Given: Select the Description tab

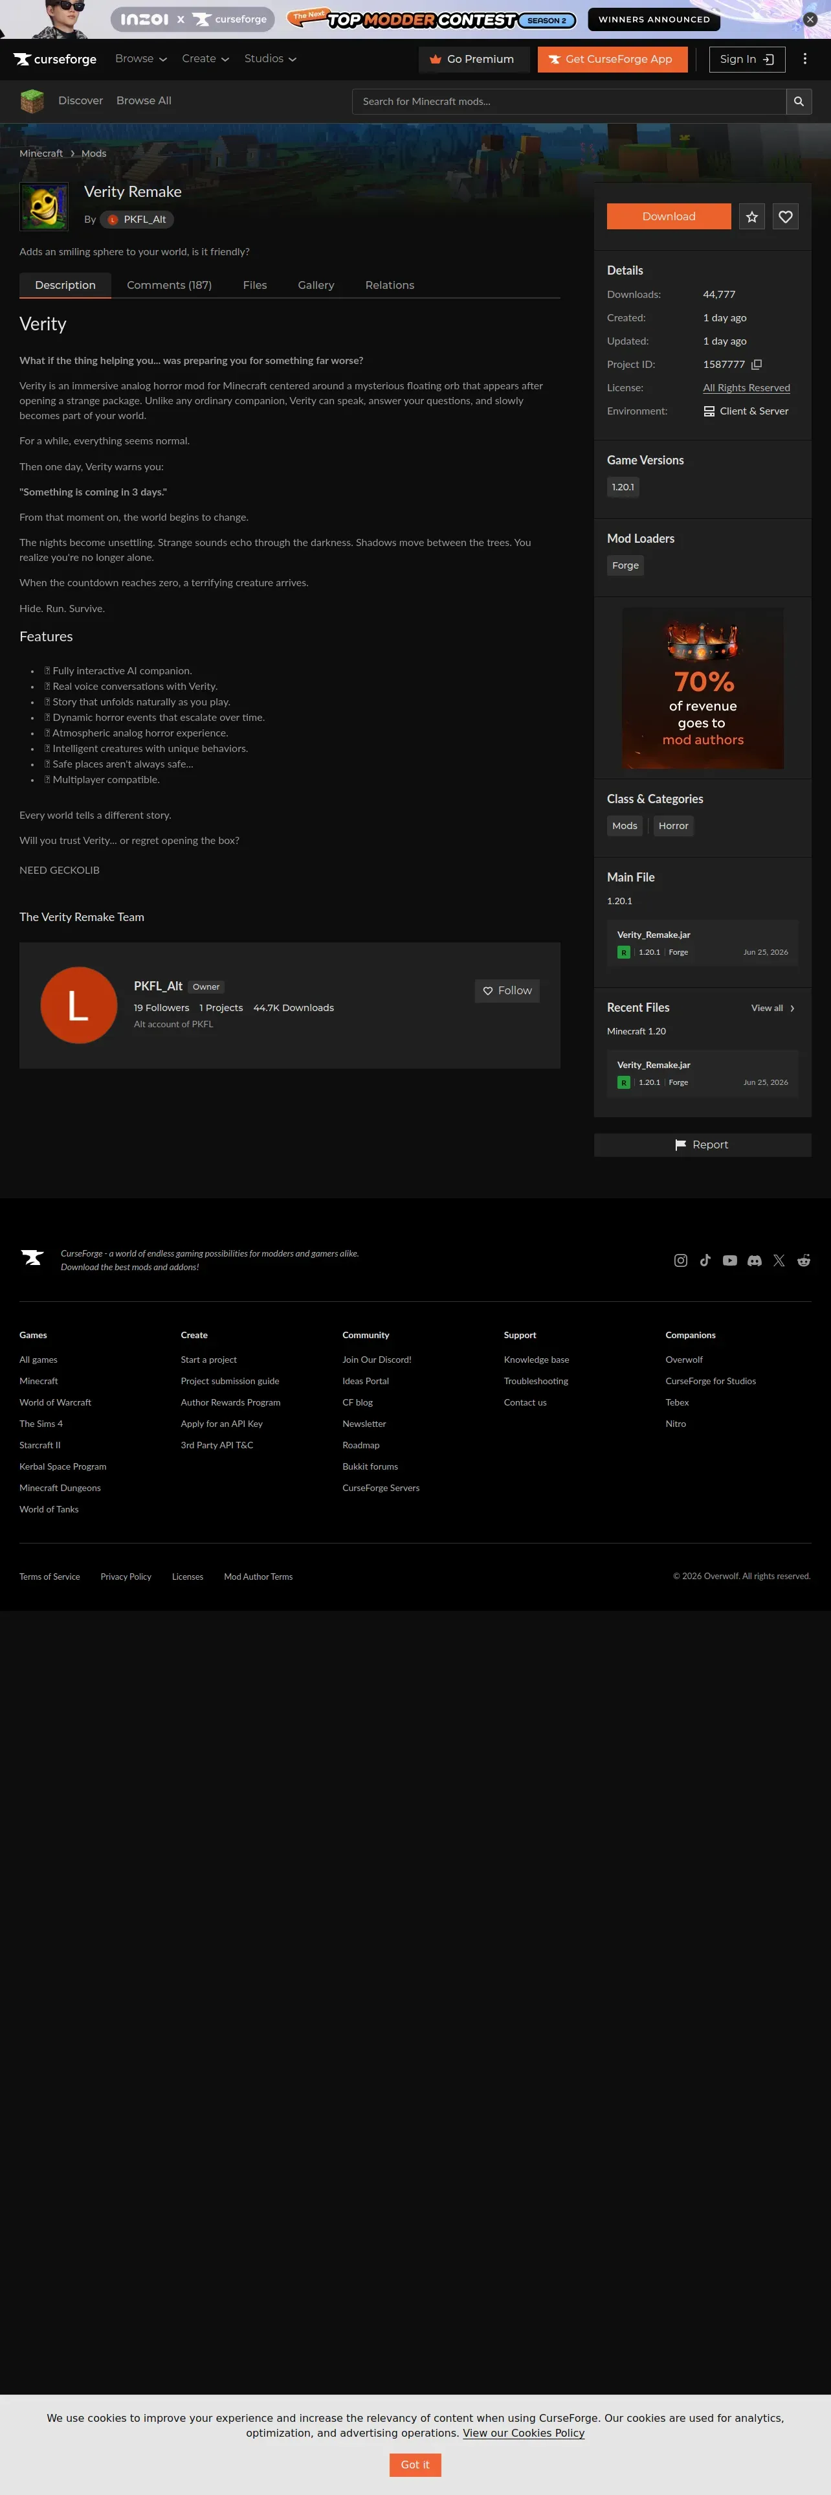Looking at the screenshot, I should (65, 285).
